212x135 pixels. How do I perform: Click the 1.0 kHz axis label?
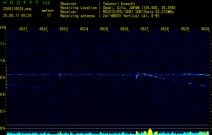[x=3, y=61]
